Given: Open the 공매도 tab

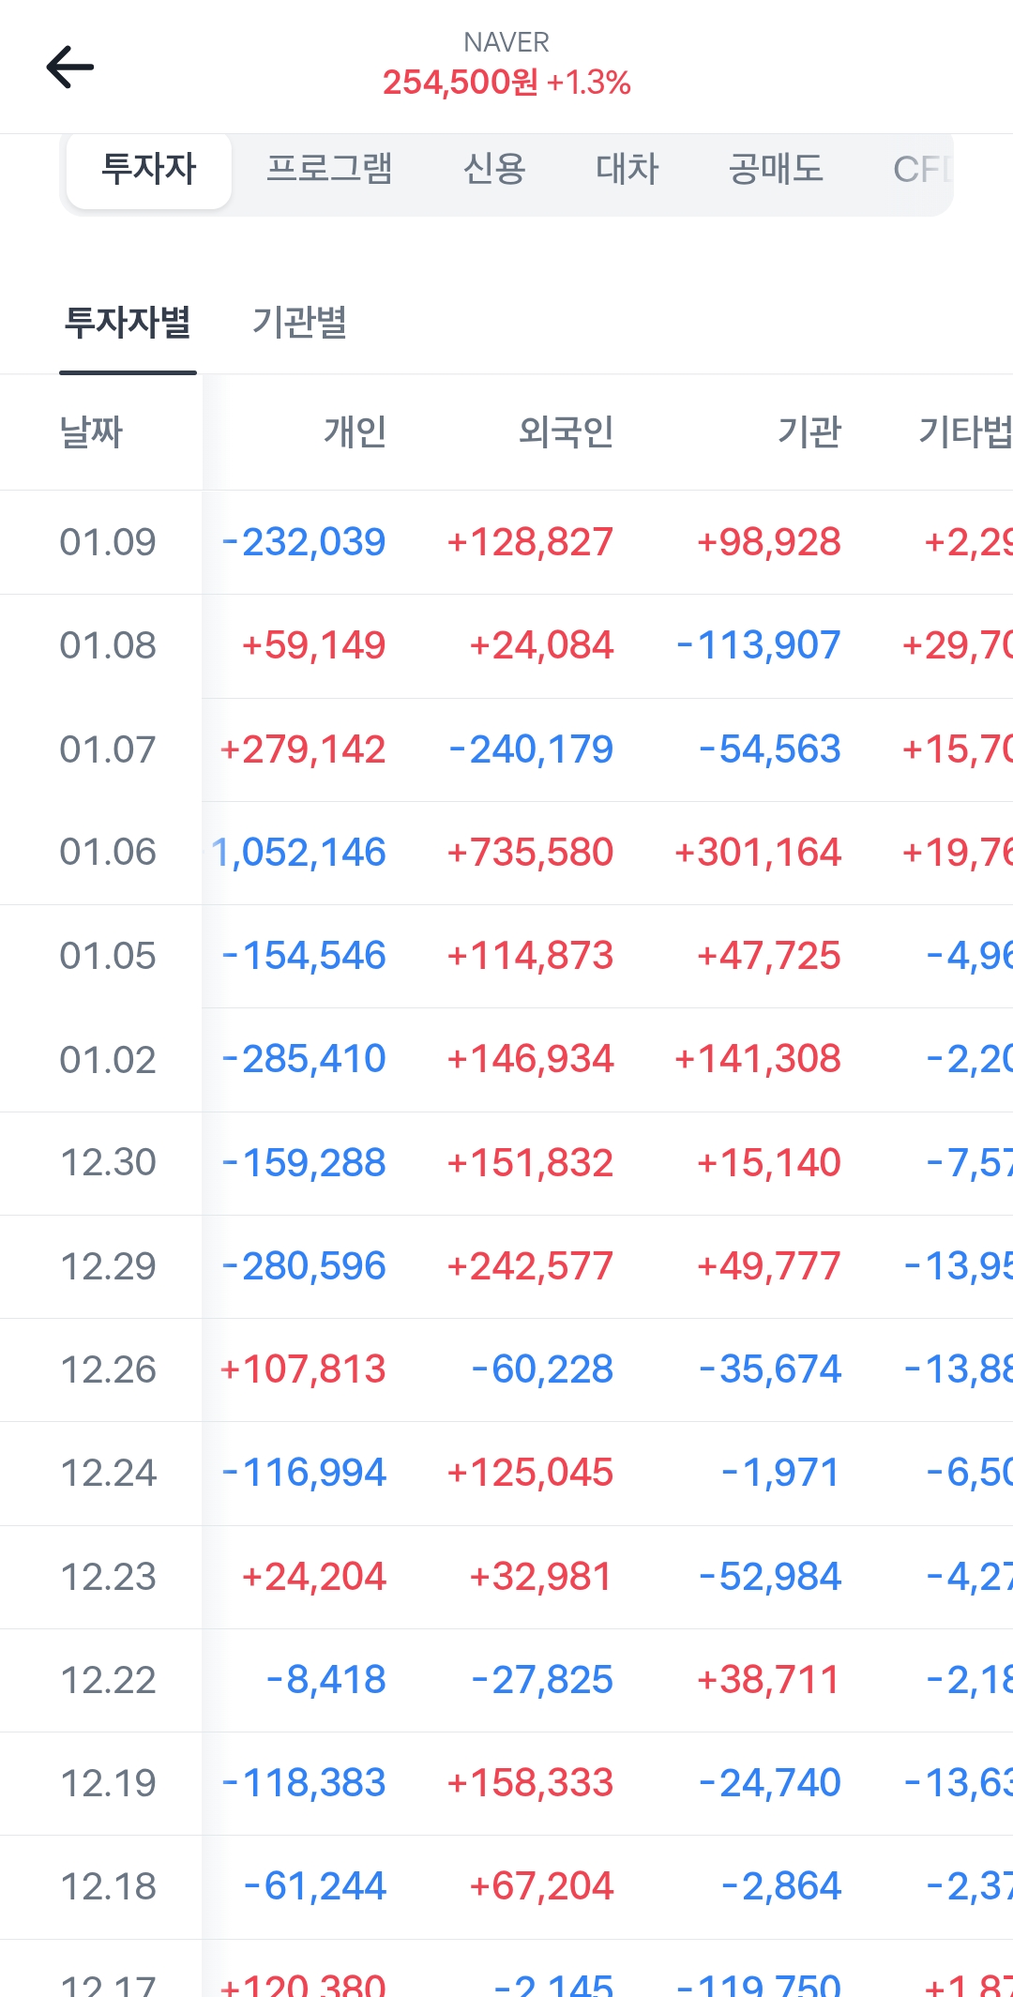Looking at the screenshot, I should click(x=776, y=170).
